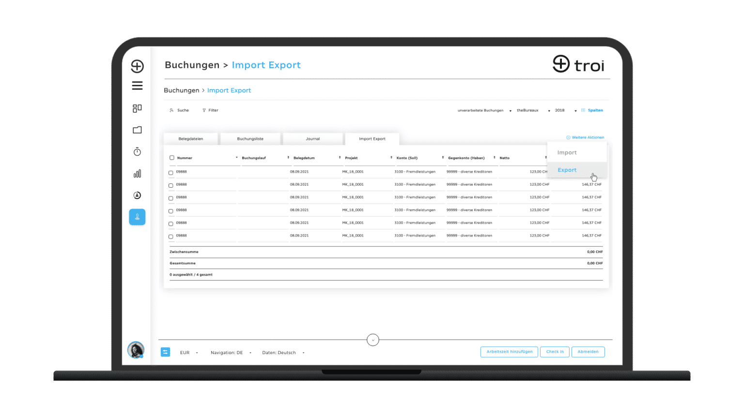
Task: Click the hamburger menu icon in sidebar
Action: pos(137,86)
